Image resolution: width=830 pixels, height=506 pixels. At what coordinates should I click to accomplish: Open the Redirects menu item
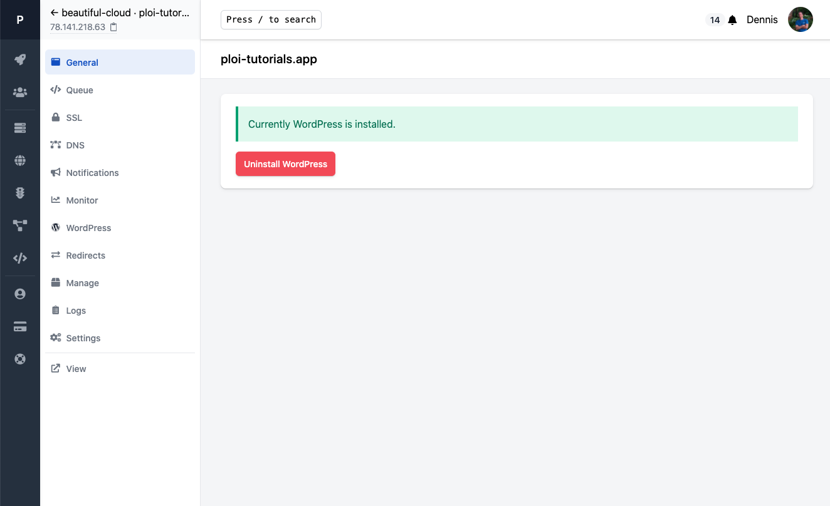coord(120,255)
